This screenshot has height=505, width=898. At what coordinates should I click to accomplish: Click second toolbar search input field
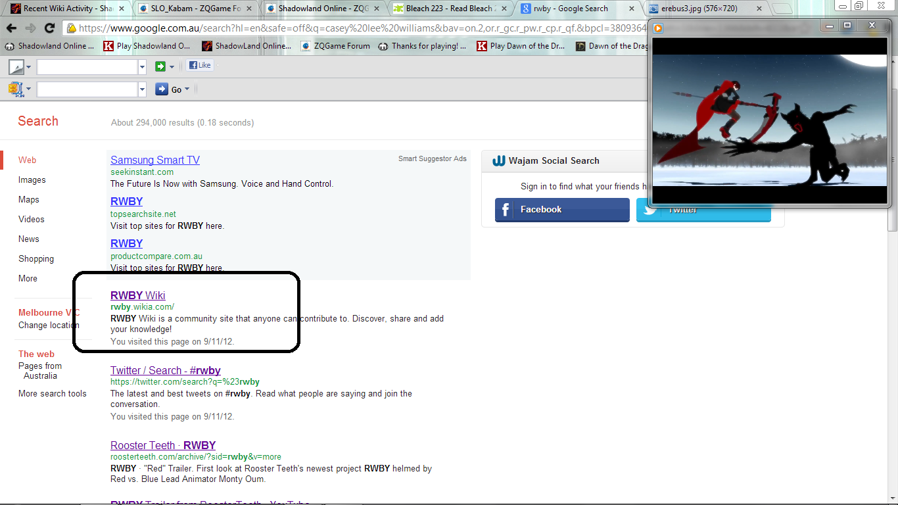click(x=87, y=89)
